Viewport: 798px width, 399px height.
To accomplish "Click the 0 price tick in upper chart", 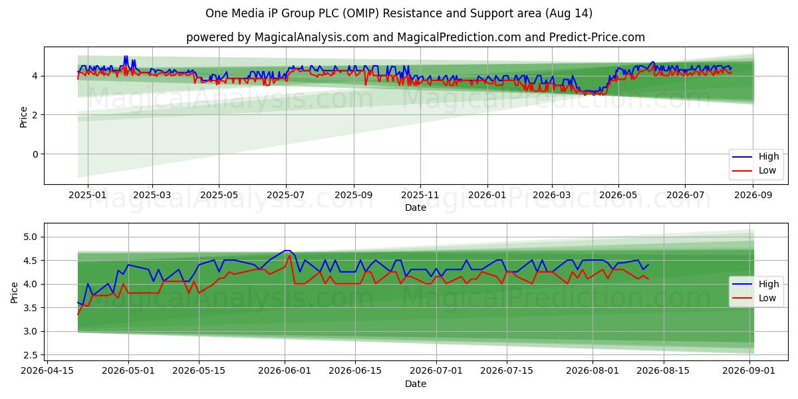I will [36, 154].
